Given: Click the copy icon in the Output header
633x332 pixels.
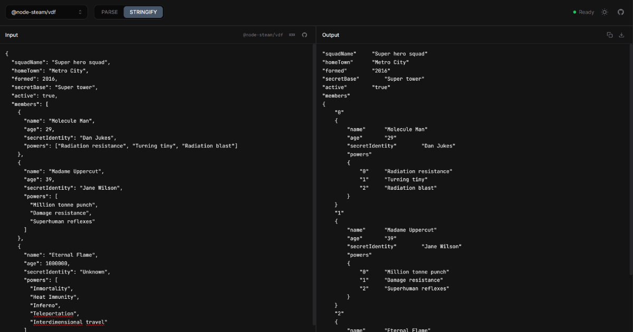Looking at the screenshot, I should click(610, 34).
